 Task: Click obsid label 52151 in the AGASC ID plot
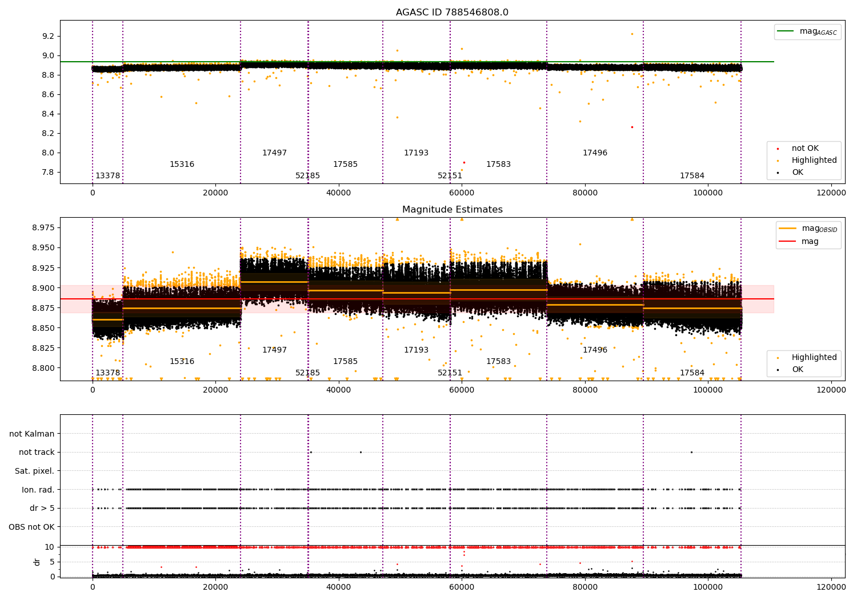tap(450, 176)
